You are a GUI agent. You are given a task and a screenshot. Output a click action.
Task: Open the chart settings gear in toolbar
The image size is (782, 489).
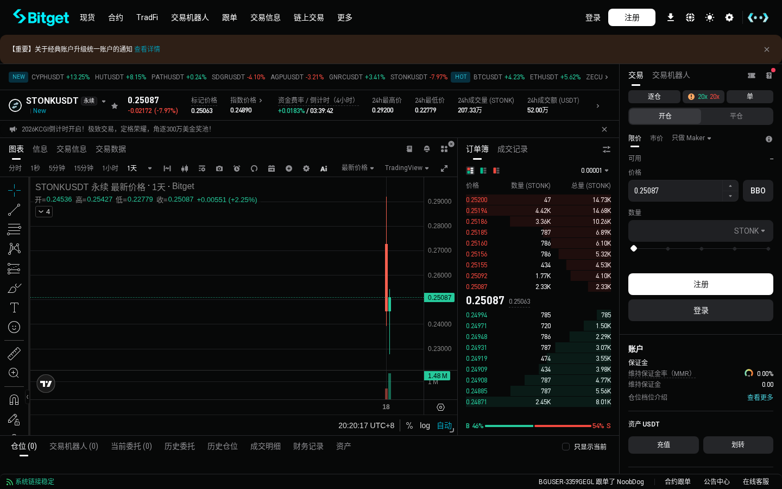tap(306, 168)
